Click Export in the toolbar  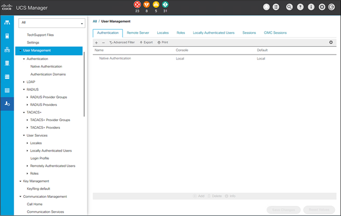[146, 42]
